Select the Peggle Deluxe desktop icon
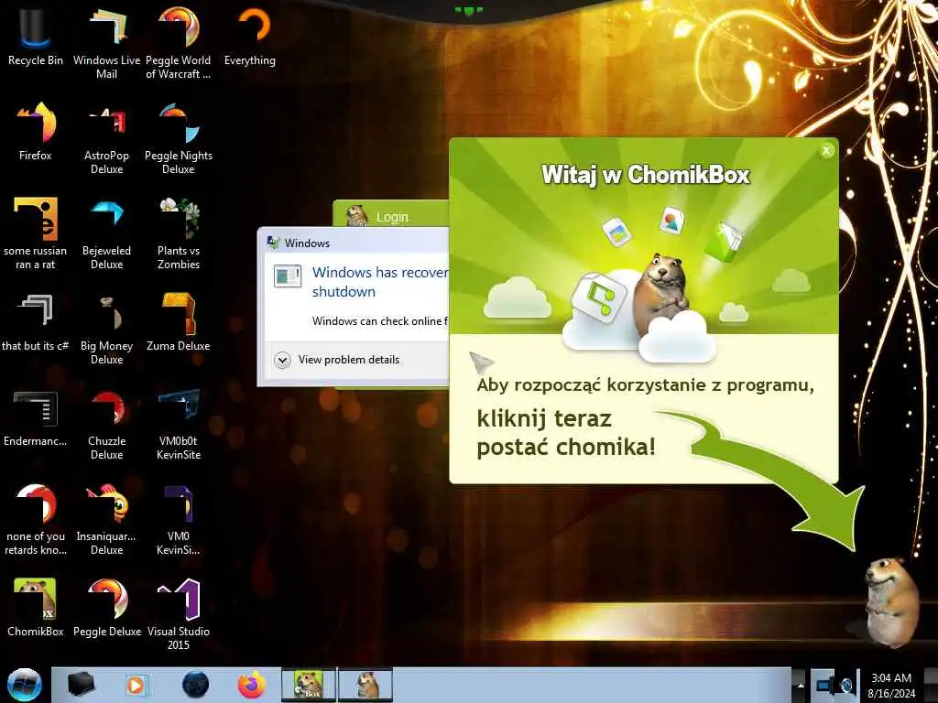The image size is (938, 703). point(106,608)
